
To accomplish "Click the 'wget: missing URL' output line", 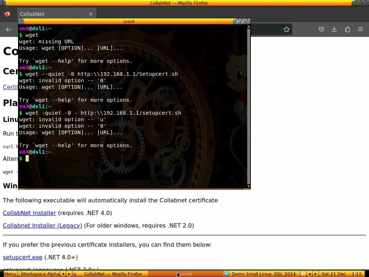I will 46,42.
